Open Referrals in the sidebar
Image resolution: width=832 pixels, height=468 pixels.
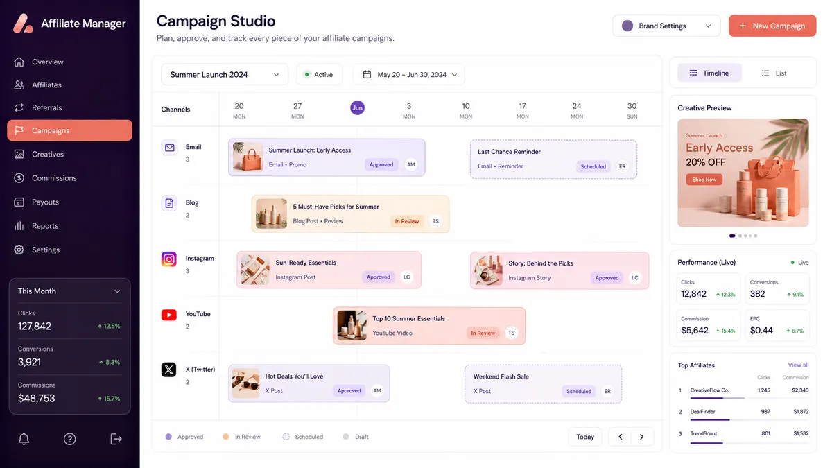click(69, 107)
